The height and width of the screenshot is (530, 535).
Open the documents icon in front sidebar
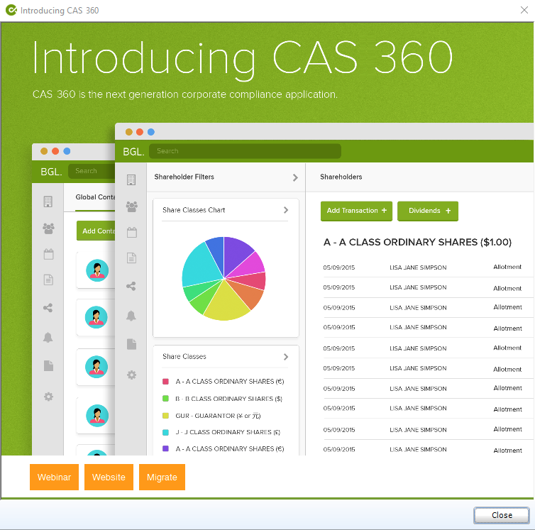point(131,258)
